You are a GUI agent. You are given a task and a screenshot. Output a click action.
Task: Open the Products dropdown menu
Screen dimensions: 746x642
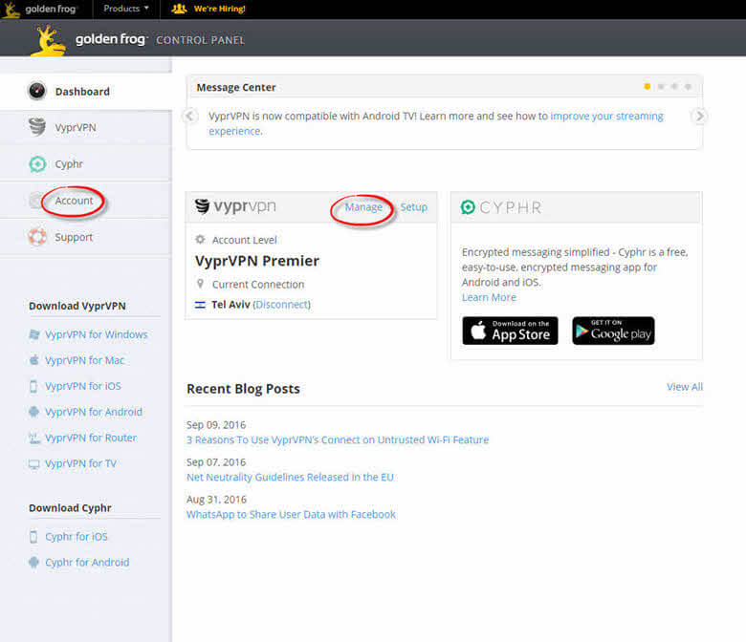click(126, 9)
